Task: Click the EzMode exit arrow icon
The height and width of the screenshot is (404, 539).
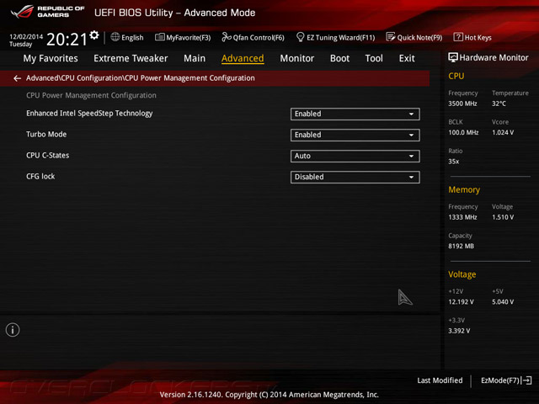Action: [x=526, y=380]
